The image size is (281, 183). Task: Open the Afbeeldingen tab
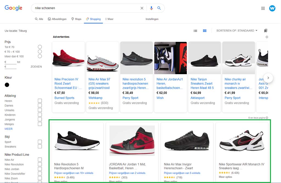pyautogui.click(x=57, y=19)
